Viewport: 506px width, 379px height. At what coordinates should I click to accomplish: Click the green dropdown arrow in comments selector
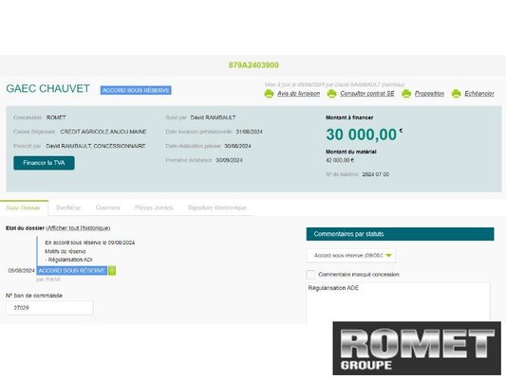click(388, 256)
